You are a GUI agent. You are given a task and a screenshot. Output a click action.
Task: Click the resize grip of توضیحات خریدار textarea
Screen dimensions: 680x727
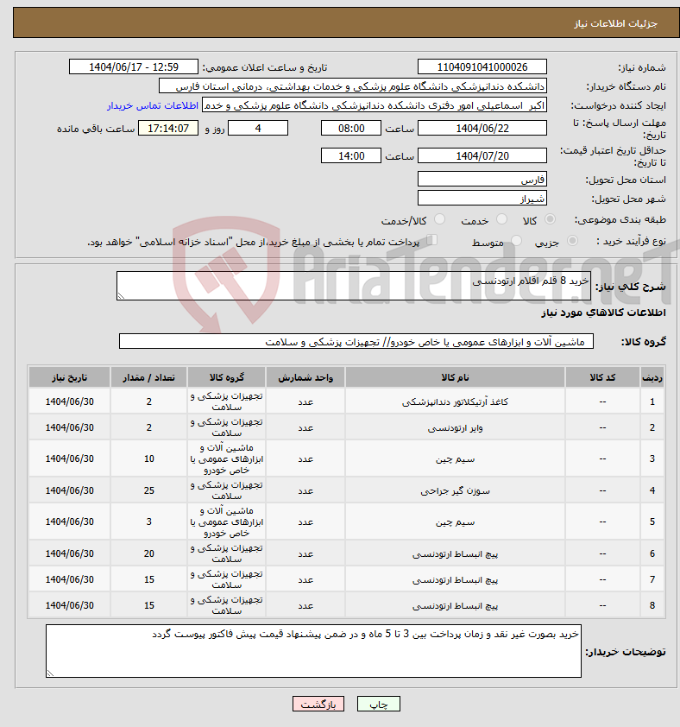click(50, 673)
